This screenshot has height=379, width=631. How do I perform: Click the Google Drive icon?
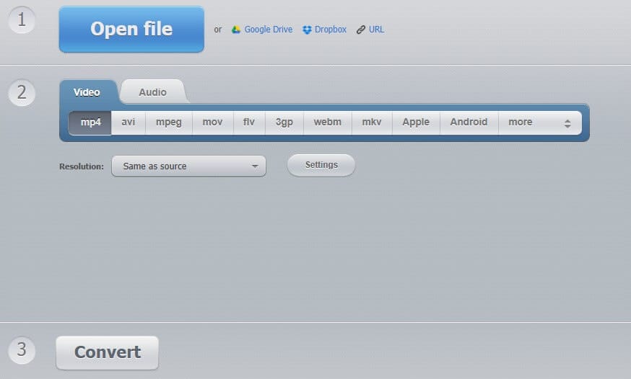[x=236, y=30]
